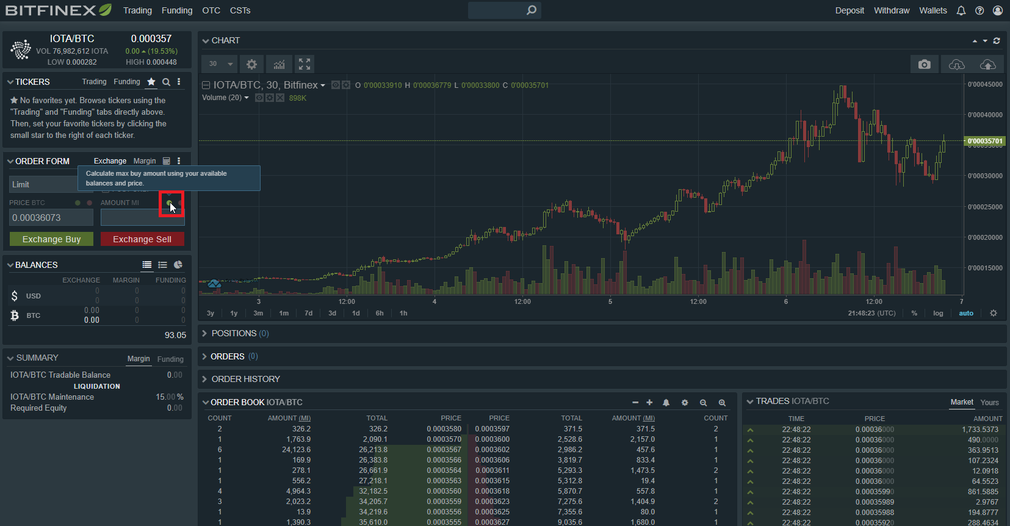Decrease order book precision with minus

tap(635, 403)
